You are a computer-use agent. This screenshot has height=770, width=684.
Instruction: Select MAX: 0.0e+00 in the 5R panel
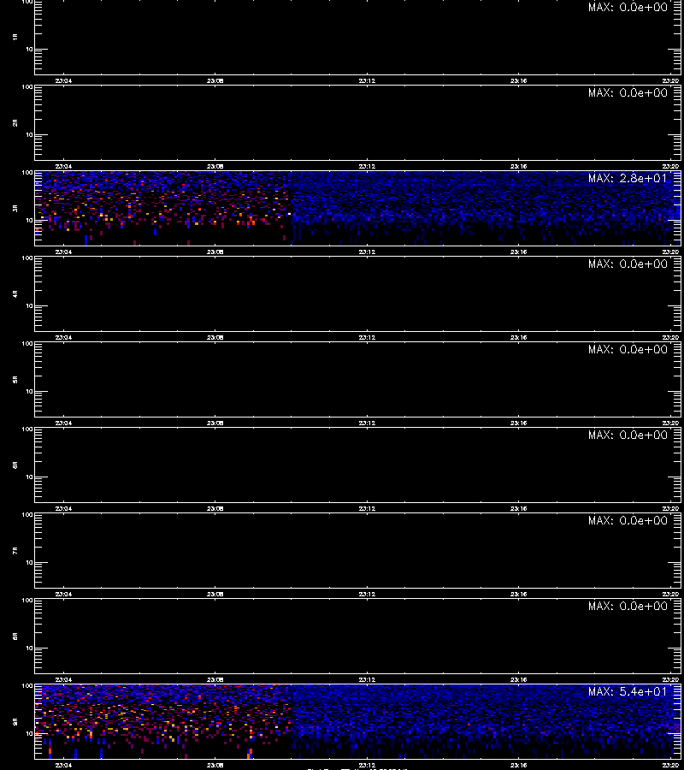click(x=628, y=349)
